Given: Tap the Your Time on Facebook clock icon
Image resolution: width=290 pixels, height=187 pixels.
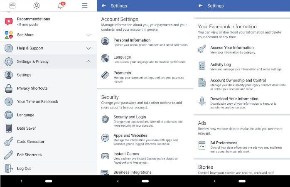Looking at the screenshot, I should [9, 101].
